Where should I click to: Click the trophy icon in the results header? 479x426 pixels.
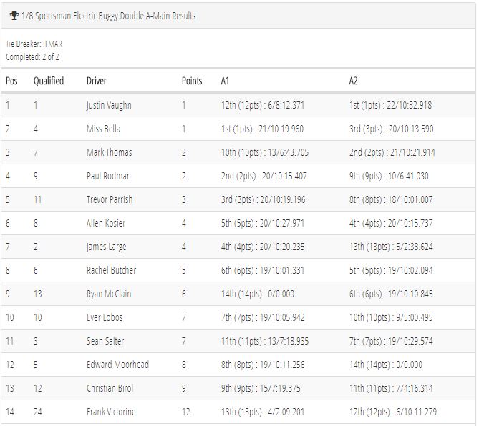click(x=14, y=16)
